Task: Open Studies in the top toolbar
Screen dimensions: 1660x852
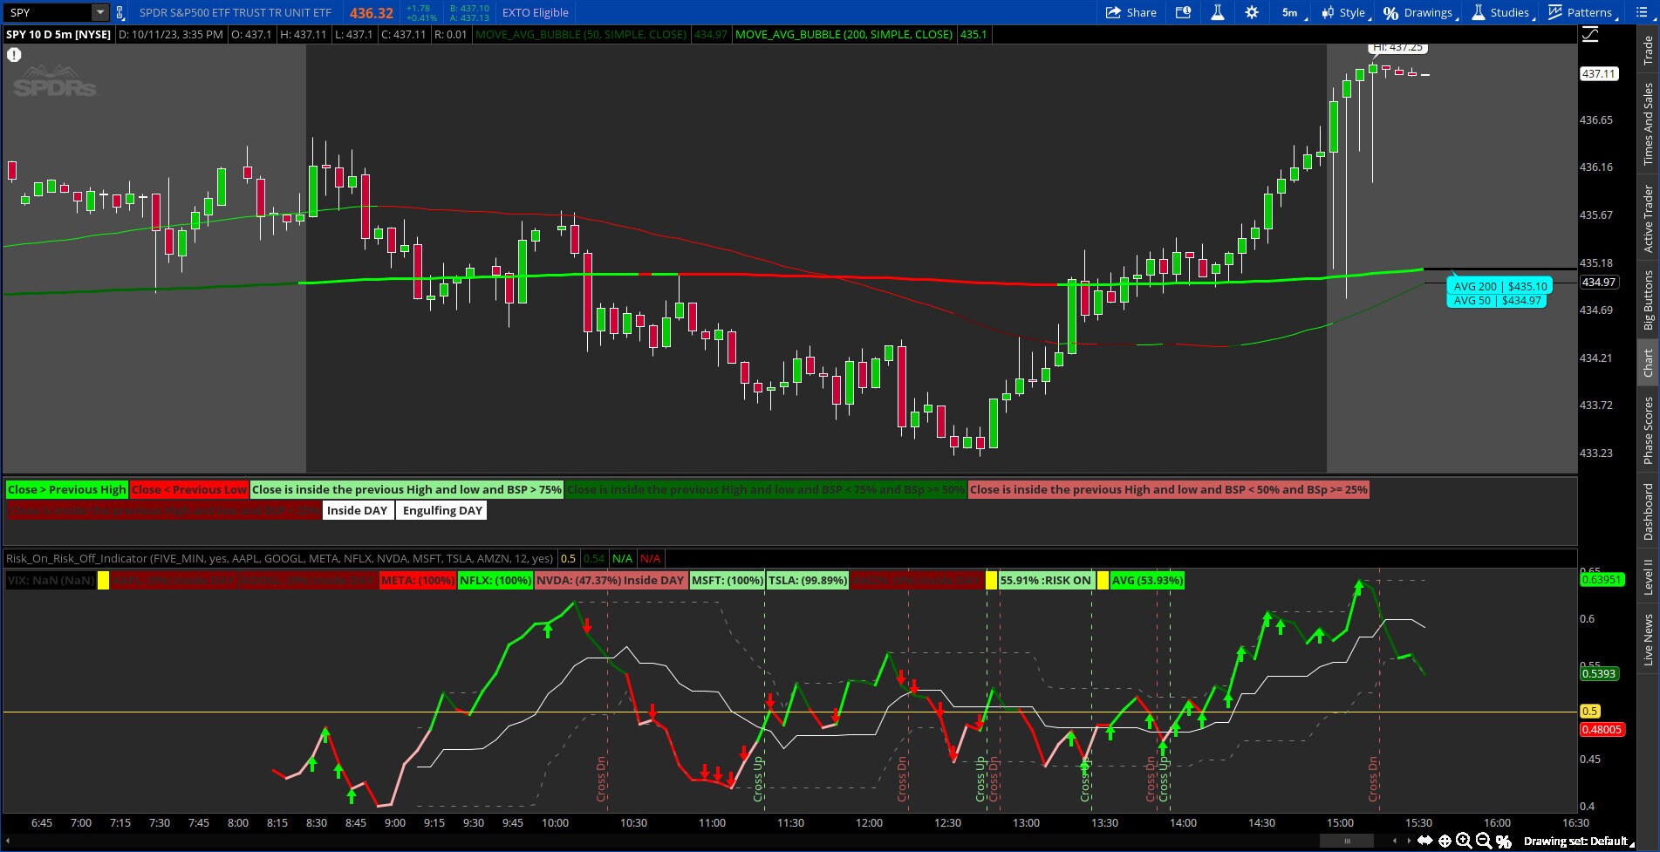Action: [x=1502, y=12]
